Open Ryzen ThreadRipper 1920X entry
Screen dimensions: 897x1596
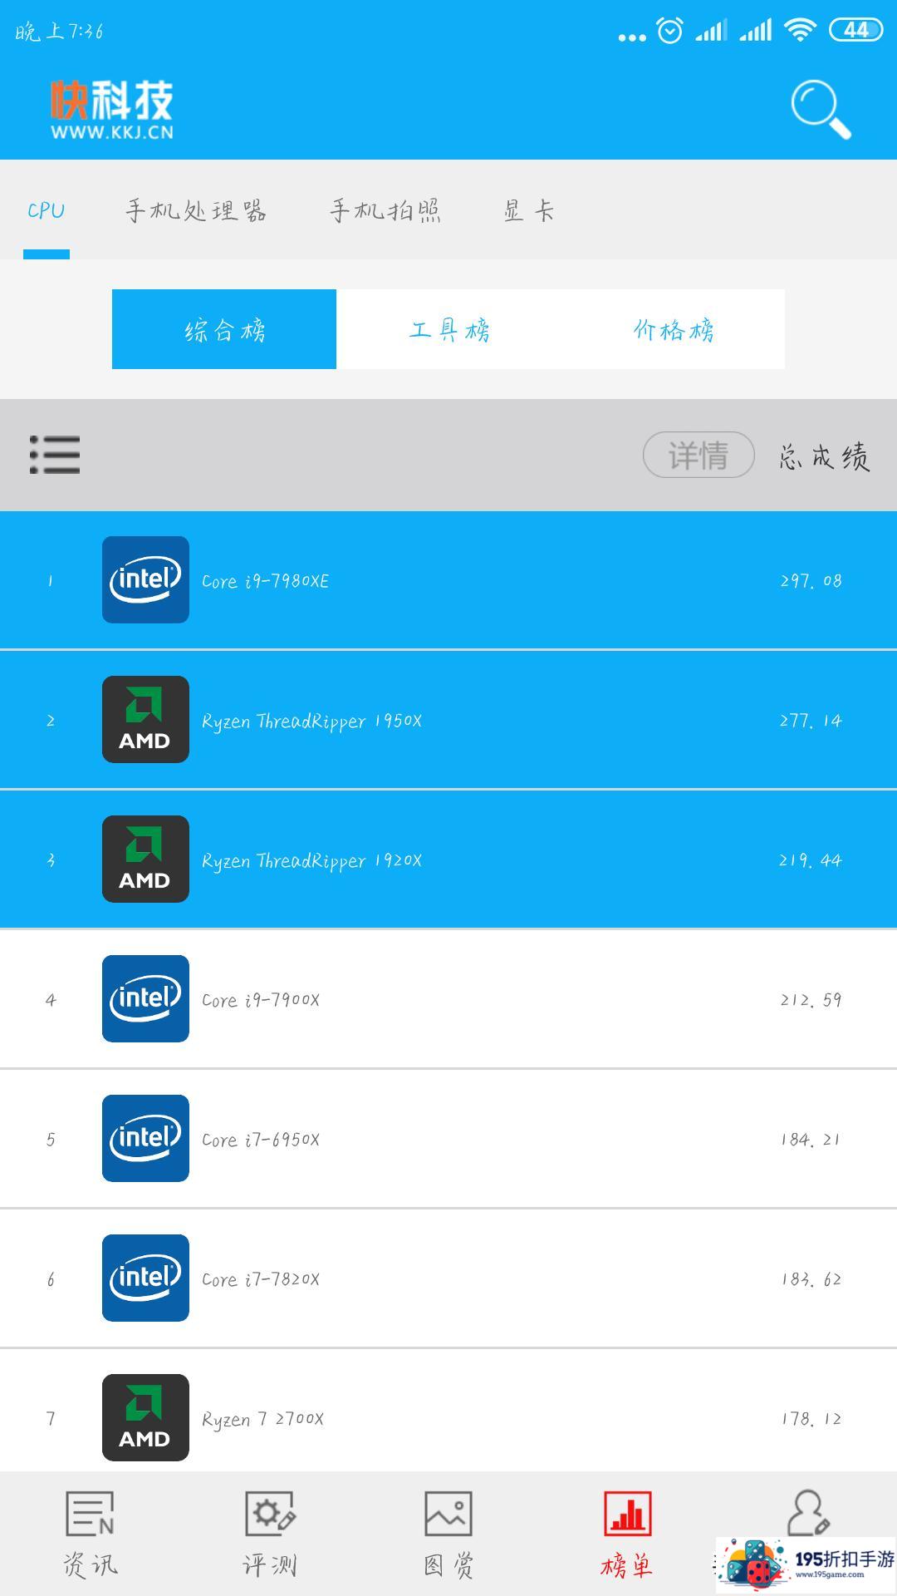tap(448, 859)
